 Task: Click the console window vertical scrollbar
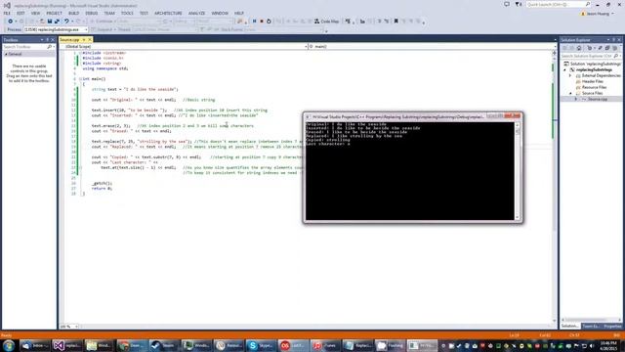pos(517,171)
